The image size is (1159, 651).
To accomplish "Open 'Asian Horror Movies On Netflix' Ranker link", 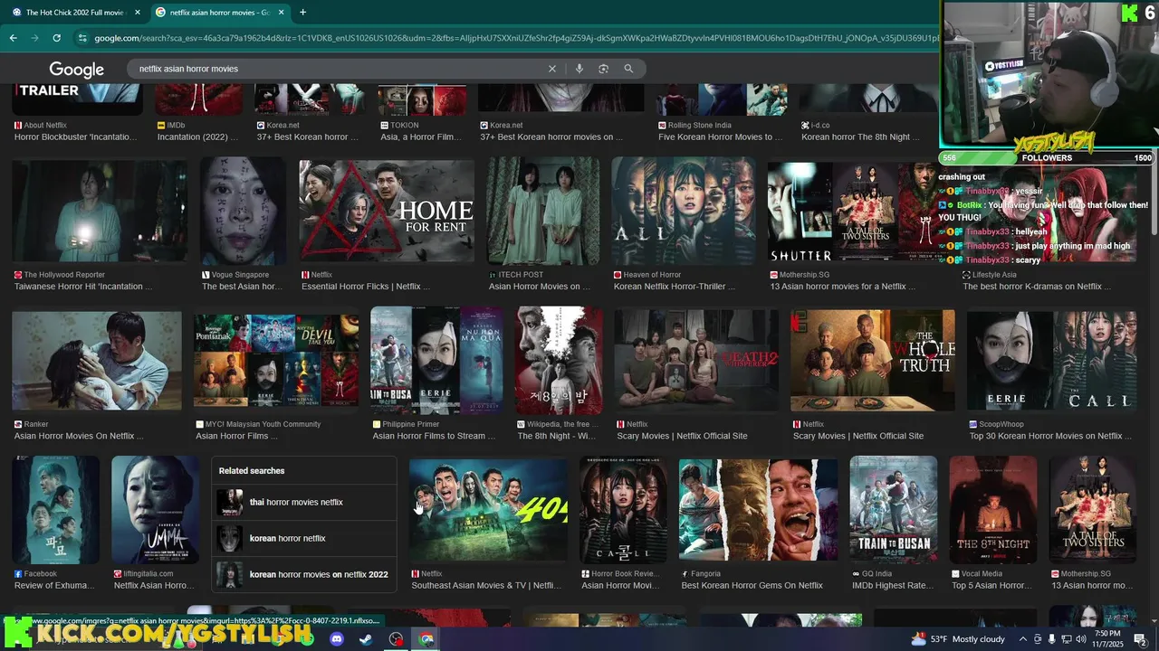I will 79,436.
